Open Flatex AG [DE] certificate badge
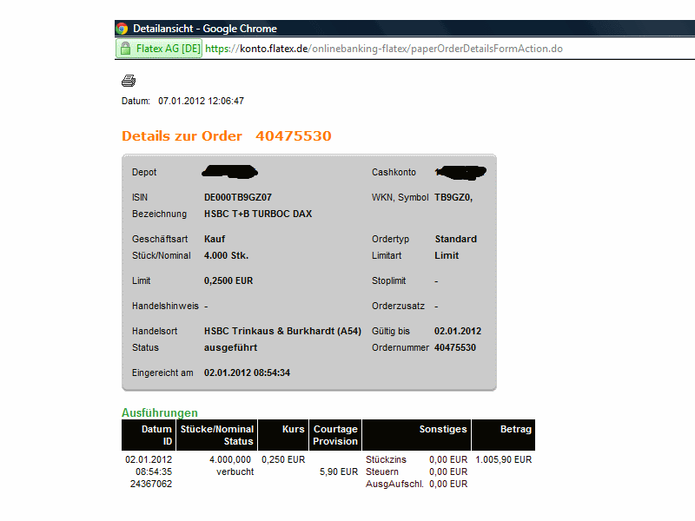The width and height of the screenshot is (695, 521). (159, 49)
